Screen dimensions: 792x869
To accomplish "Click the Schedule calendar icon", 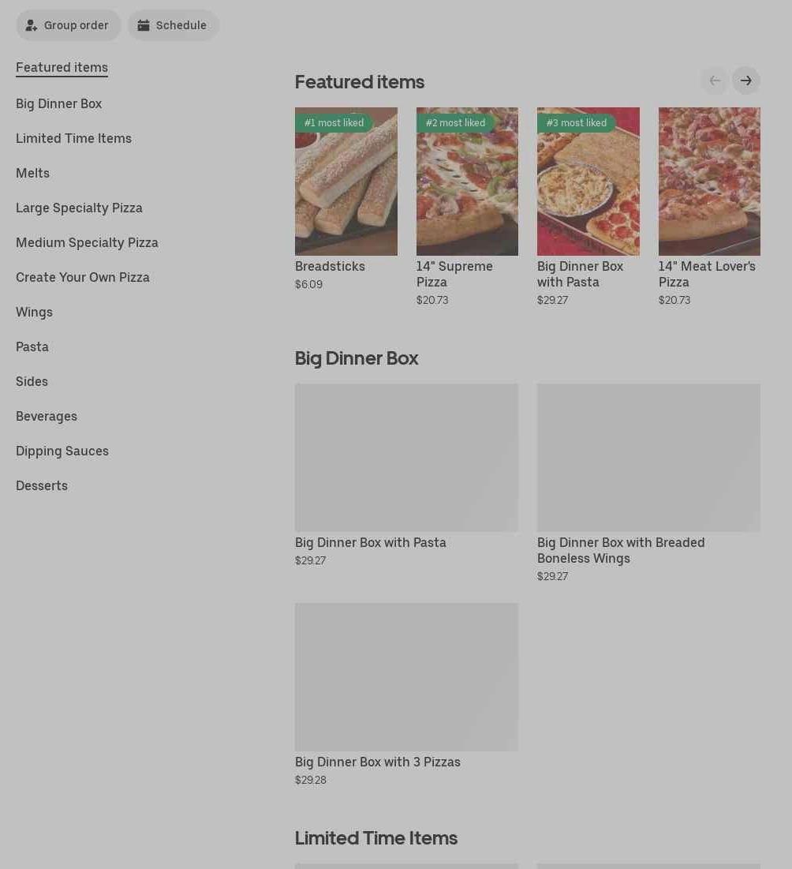I will (144, 25).
